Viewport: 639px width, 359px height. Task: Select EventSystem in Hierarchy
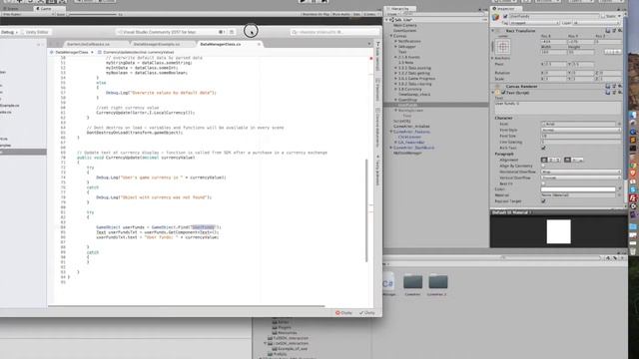click(404, 31)
